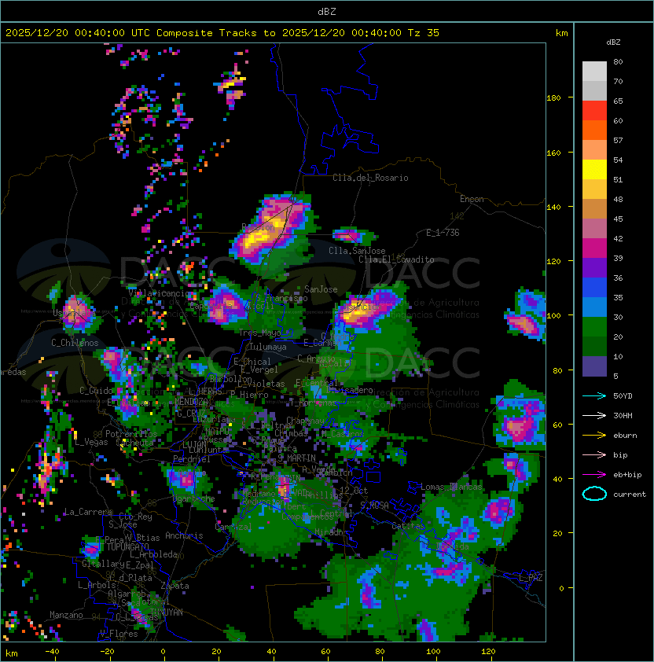Pick the dark slate-purple bottom swatch of dBZ scale
Image resolution: width=654 pixels, height=662 pixels.
click(x=594, y=366)
